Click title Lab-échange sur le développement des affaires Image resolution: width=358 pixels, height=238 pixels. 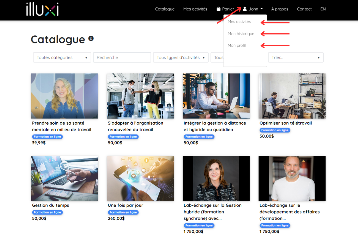point(289,212)
